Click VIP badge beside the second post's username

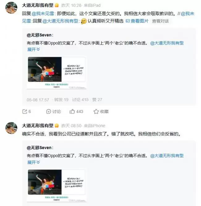click(57, 126)
